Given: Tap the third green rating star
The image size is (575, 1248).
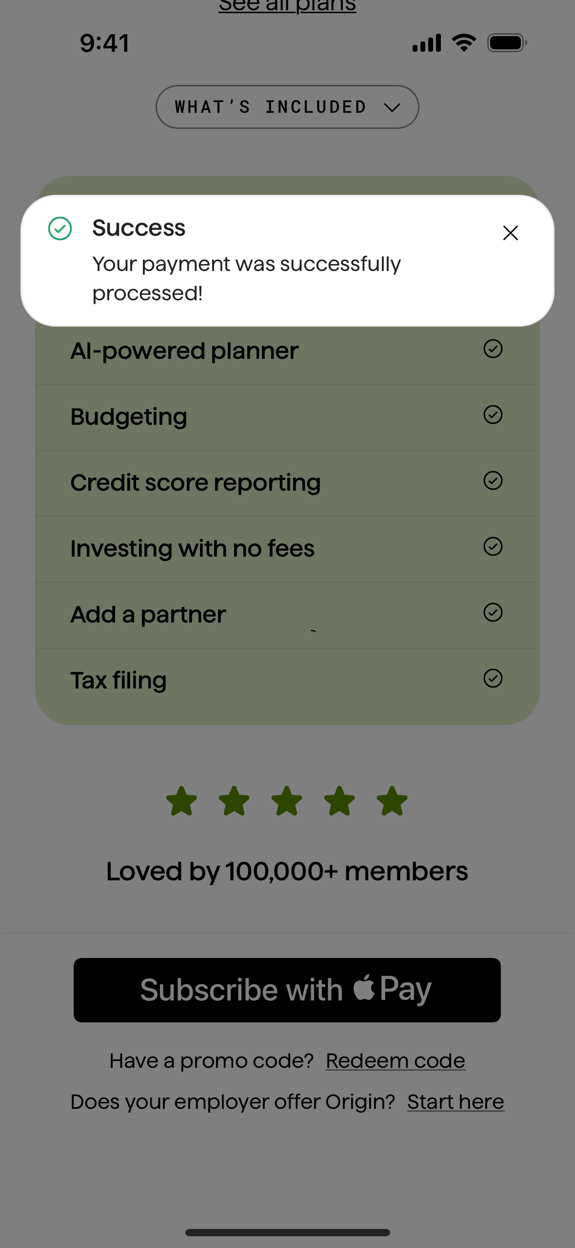Looking at the screenshot, I should coord(287,801).
